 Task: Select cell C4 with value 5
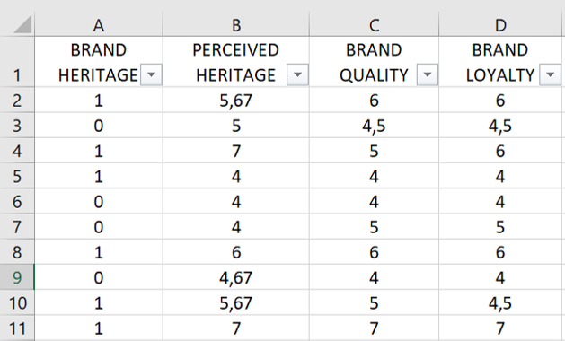(374, 151)
